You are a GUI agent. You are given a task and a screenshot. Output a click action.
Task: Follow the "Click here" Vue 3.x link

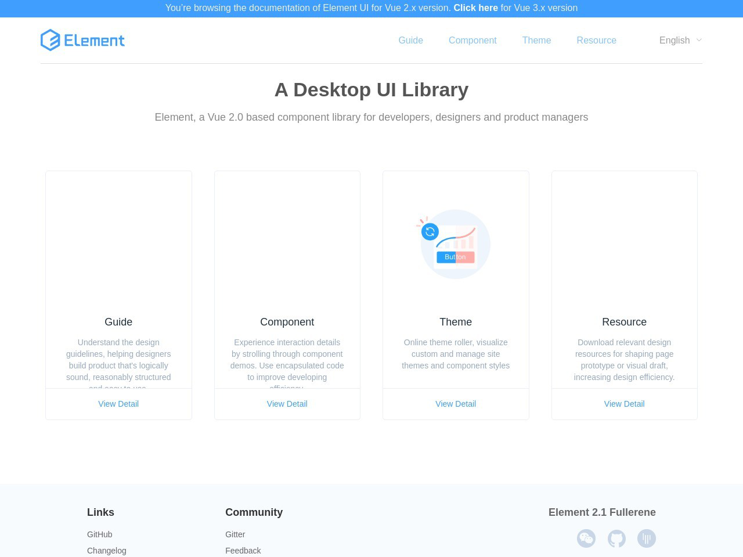pos(475,8)
